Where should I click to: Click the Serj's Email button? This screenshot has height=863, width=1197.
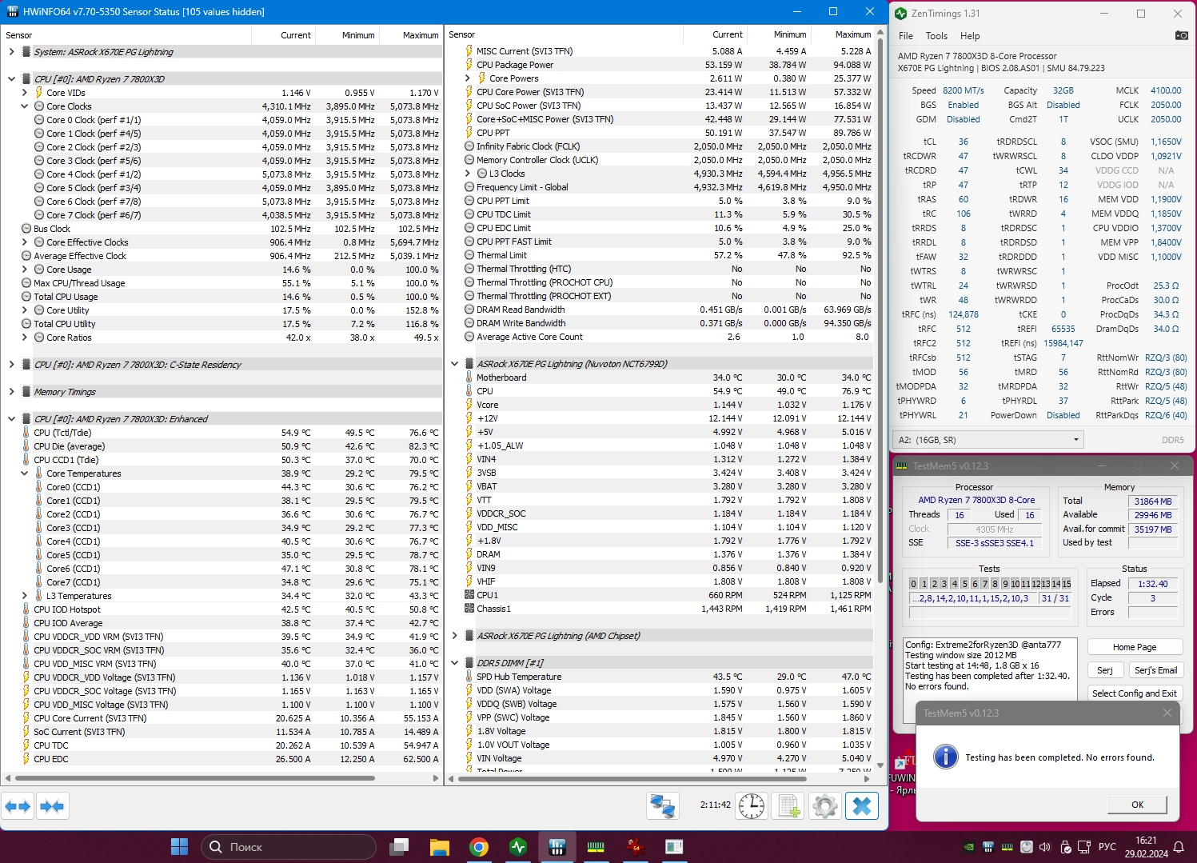coord(1155,670)
